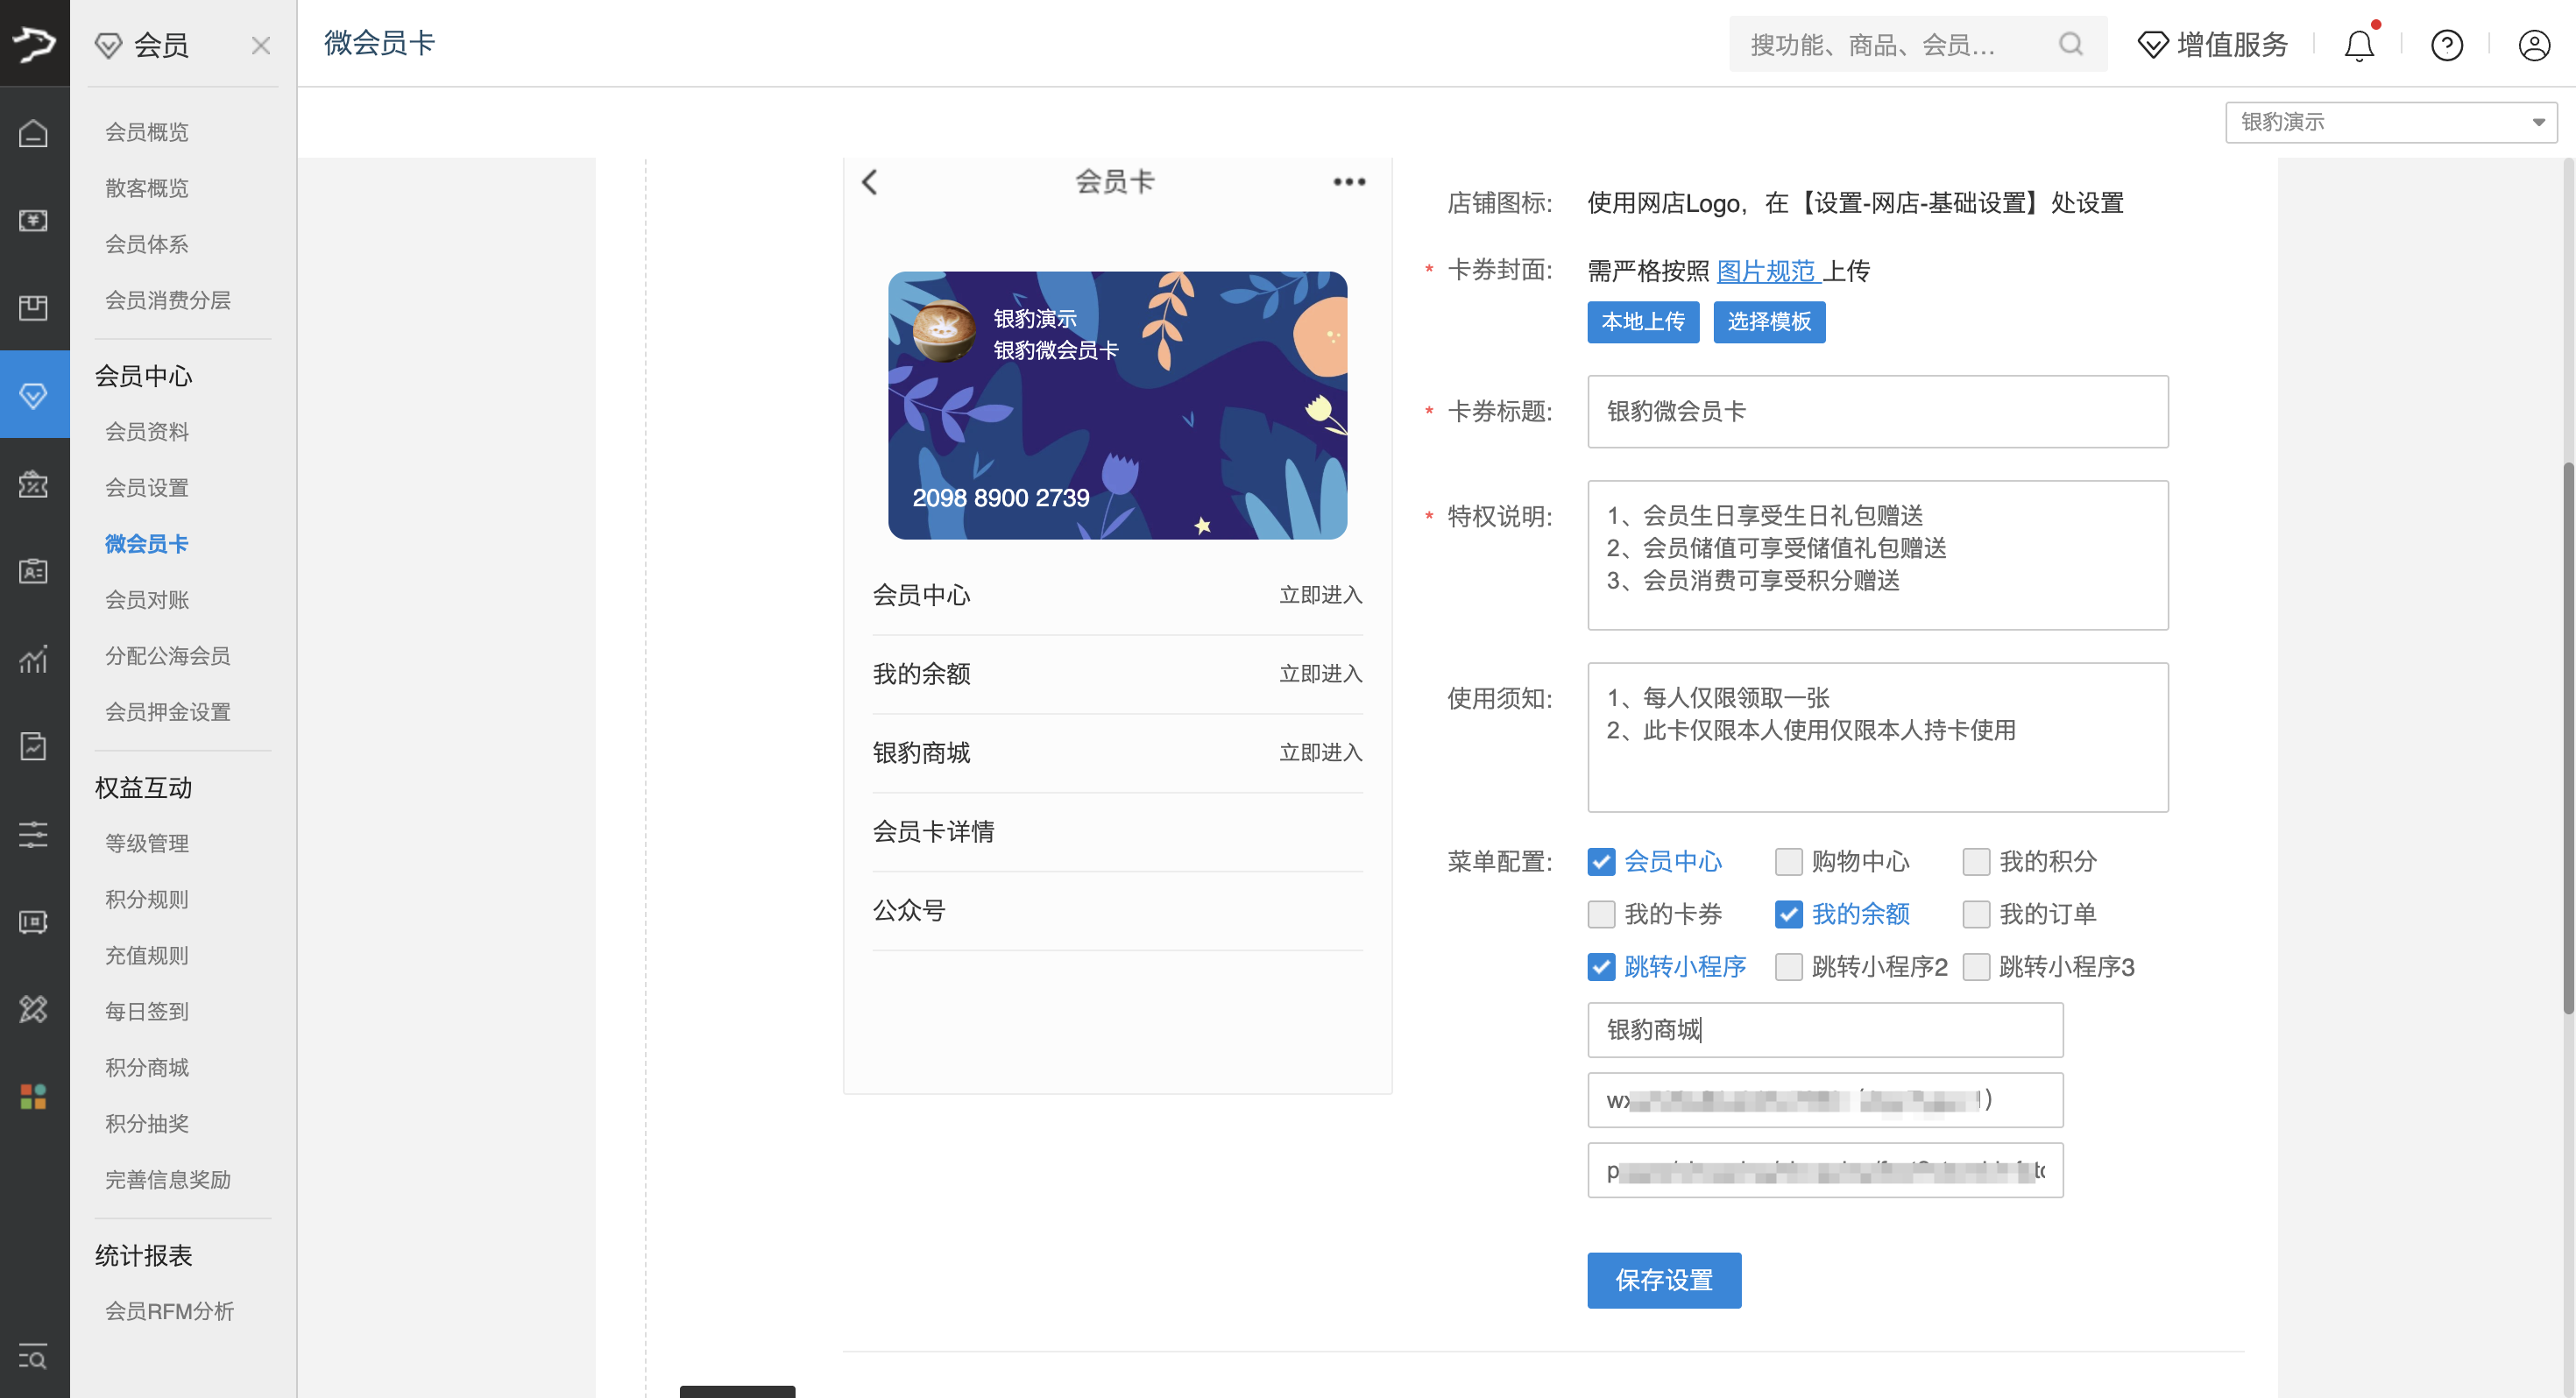Open 积分规则 in sidebar

pos(147,900)
